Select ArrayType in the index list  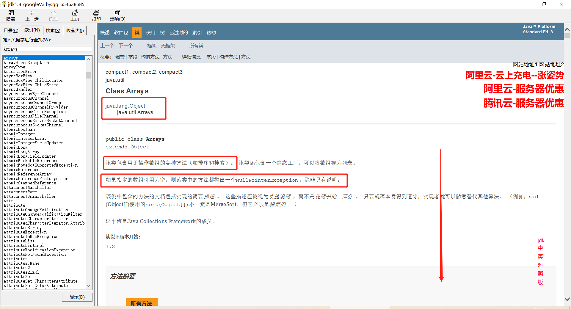click(x=15, y=67)
